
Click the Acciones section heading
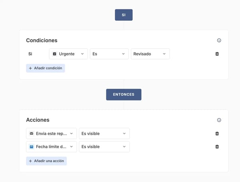(x=38, y=120)
